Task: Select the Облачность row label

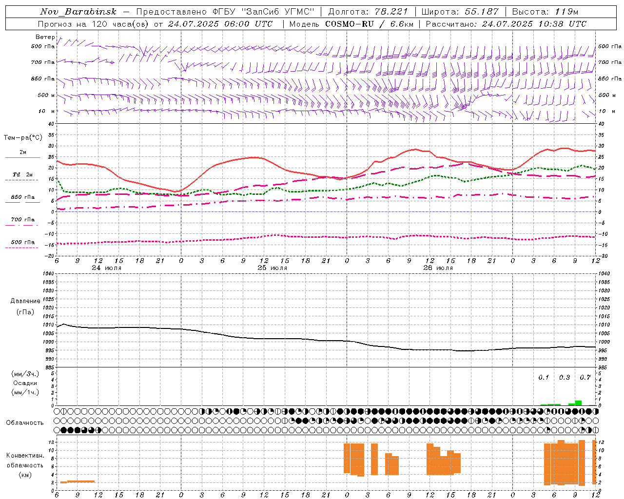Action: tap(25, 422)
